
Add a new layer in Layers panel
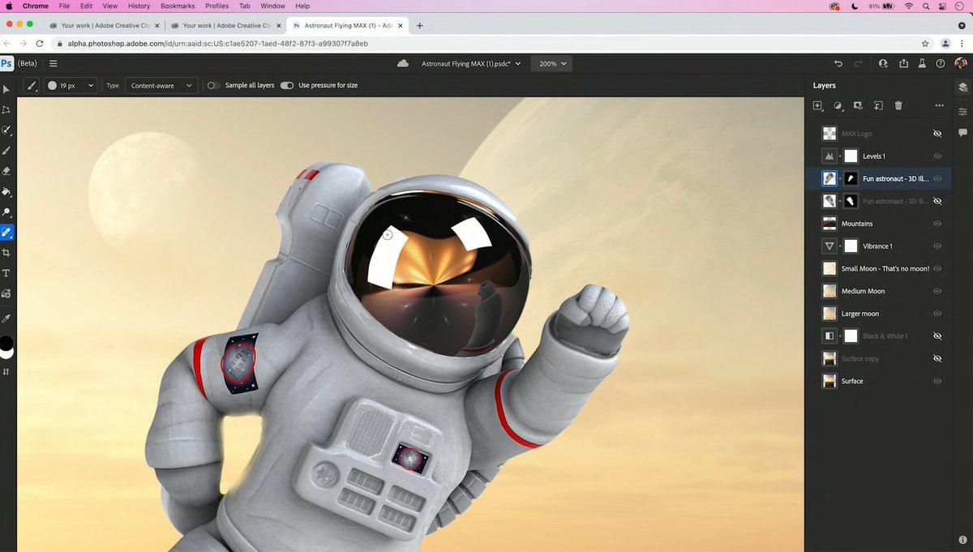pyautogui.click(x=817, y=105)
